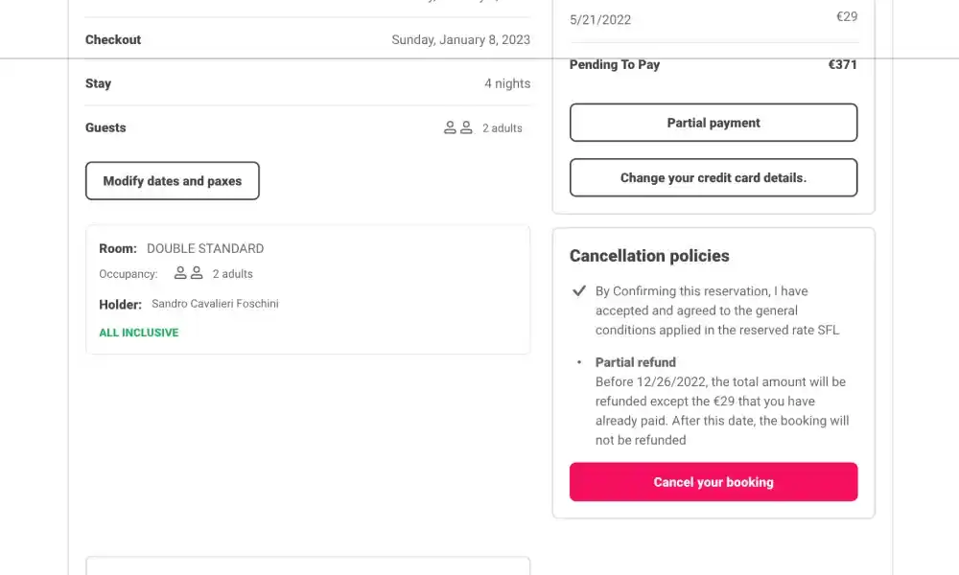Click the first guest person icon in Guests row
Screen dimensions: 959x575
click(450, 127)
